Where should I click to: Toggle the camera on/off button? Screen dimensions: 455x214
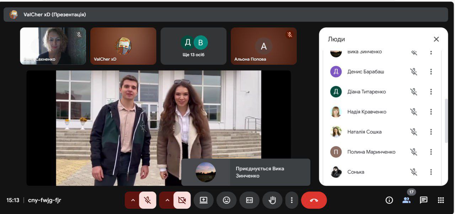(182, 200)
